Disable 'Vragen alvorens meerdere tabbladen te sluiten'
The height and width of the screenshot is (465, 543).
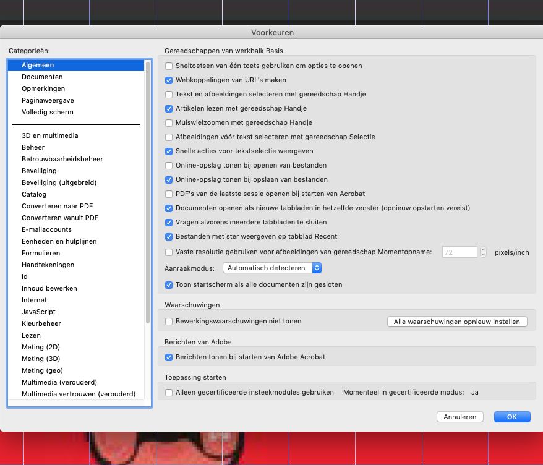point(168,223)
